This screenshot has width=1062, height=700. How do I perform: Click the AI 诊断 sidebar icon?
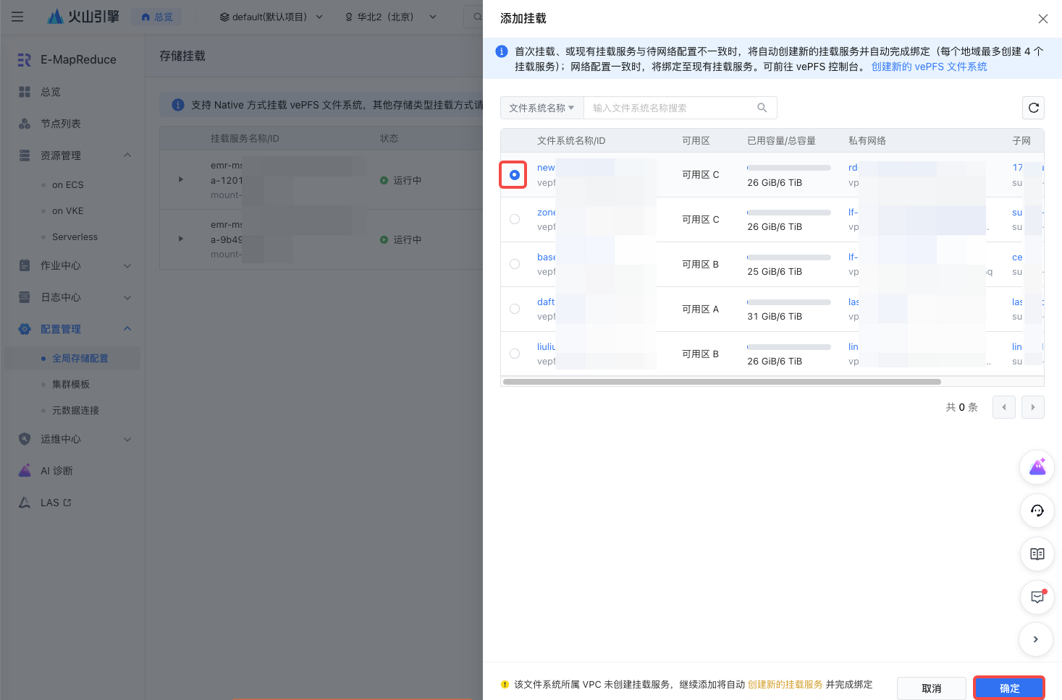[x=25, y=471]
